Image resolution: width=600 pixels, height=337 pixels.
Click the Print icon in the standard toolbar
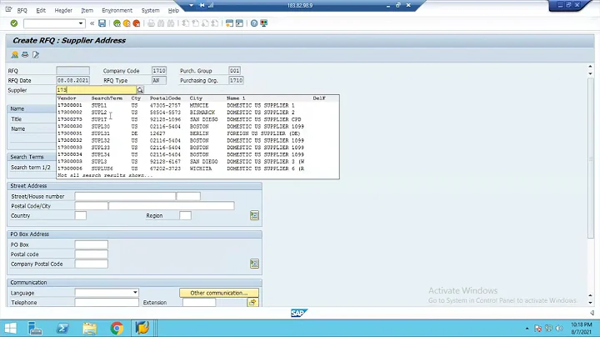pos(151,23)
